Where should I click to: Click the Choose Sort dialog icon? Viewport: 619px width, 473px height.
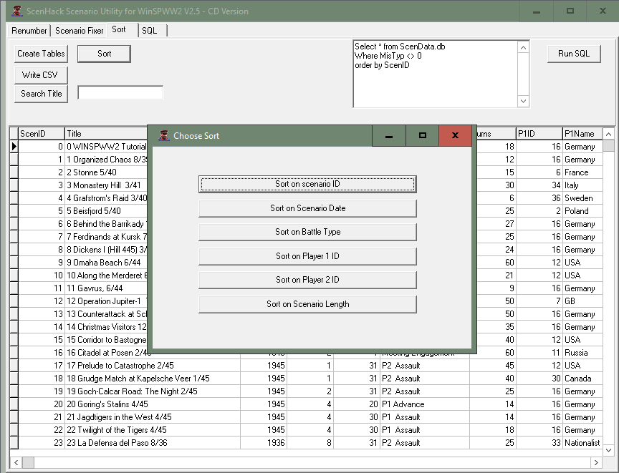click(164, 136)
